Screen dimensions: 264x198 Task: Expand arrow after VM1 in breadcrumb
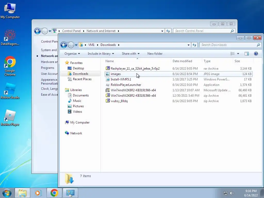(x=97, y=45)
